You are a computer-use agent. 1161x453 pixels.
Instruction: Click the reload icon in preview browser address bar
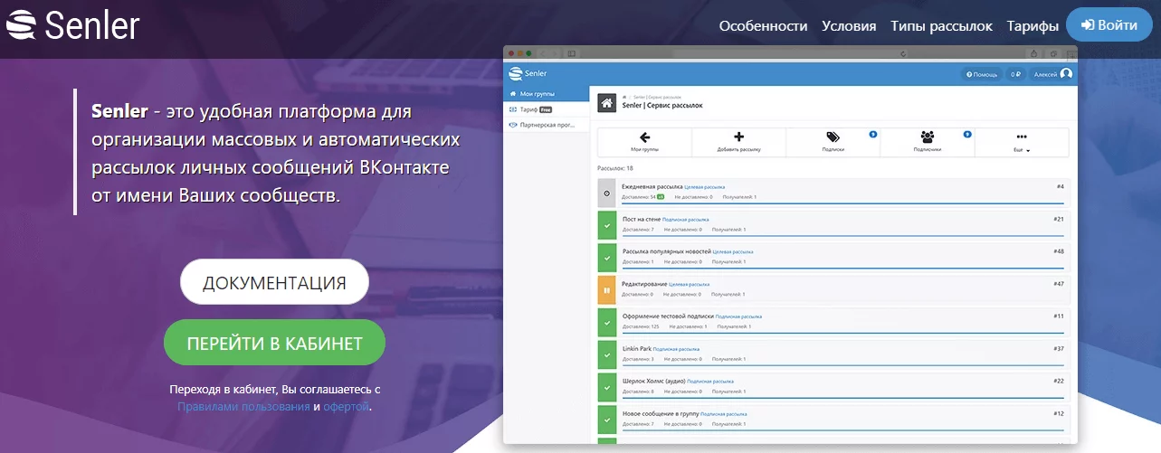coord(903,53)
